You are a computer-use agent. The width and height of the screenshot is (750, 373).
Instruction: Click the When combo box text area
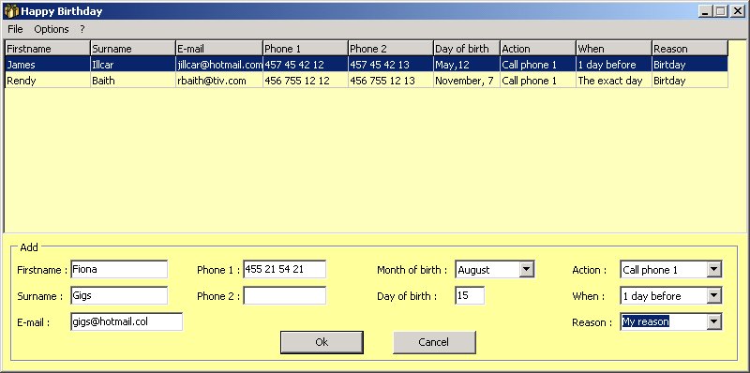coord(664,296)
